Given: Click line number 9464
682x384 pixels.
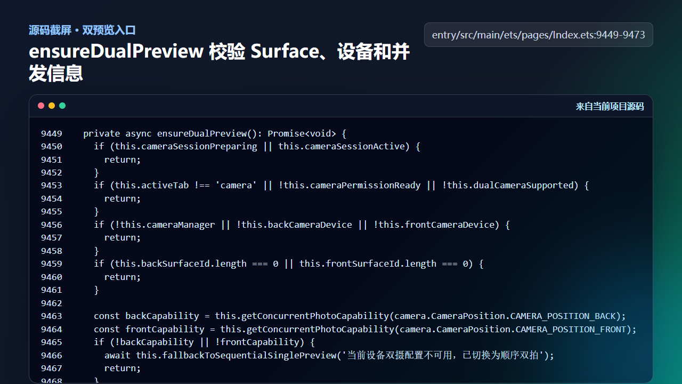Looking at the screenshot, I should pyautogui.click(x=52, y=329).
